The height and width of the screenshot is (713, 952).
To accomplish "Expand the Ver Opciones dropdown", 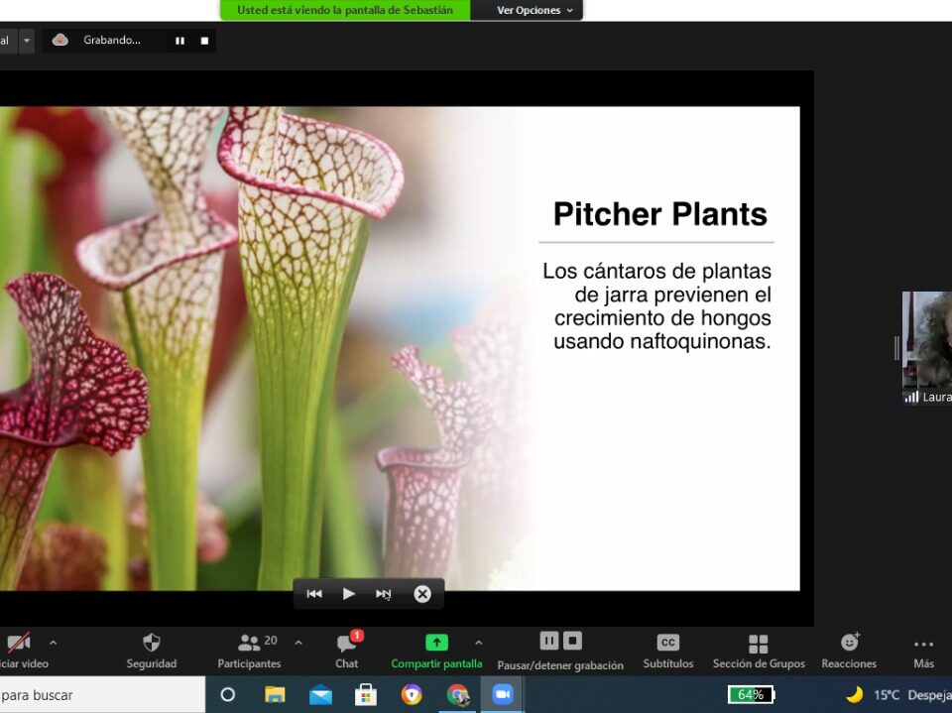I will pyautogui.click(x=535, y=10).
